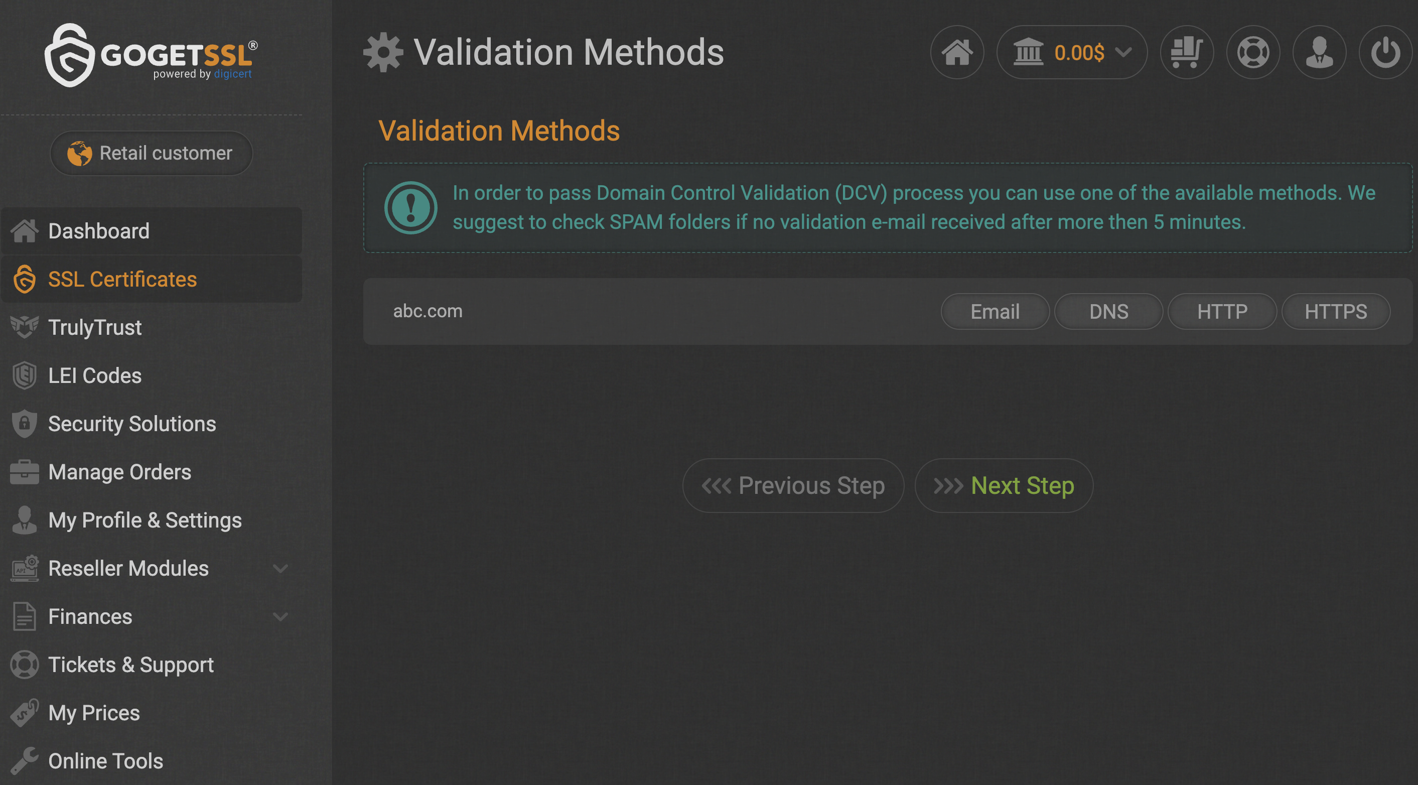The height and width of the screenshot is (785, 1418).
Task: Click the wrench icon beside Online Tools
Action: point(24,760)
